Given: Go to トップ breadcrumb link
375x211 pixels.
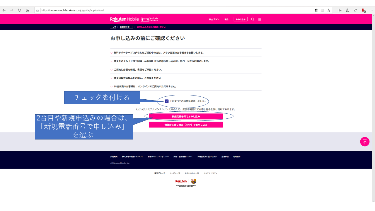Looking at the screenshot, I should (113, 27).
